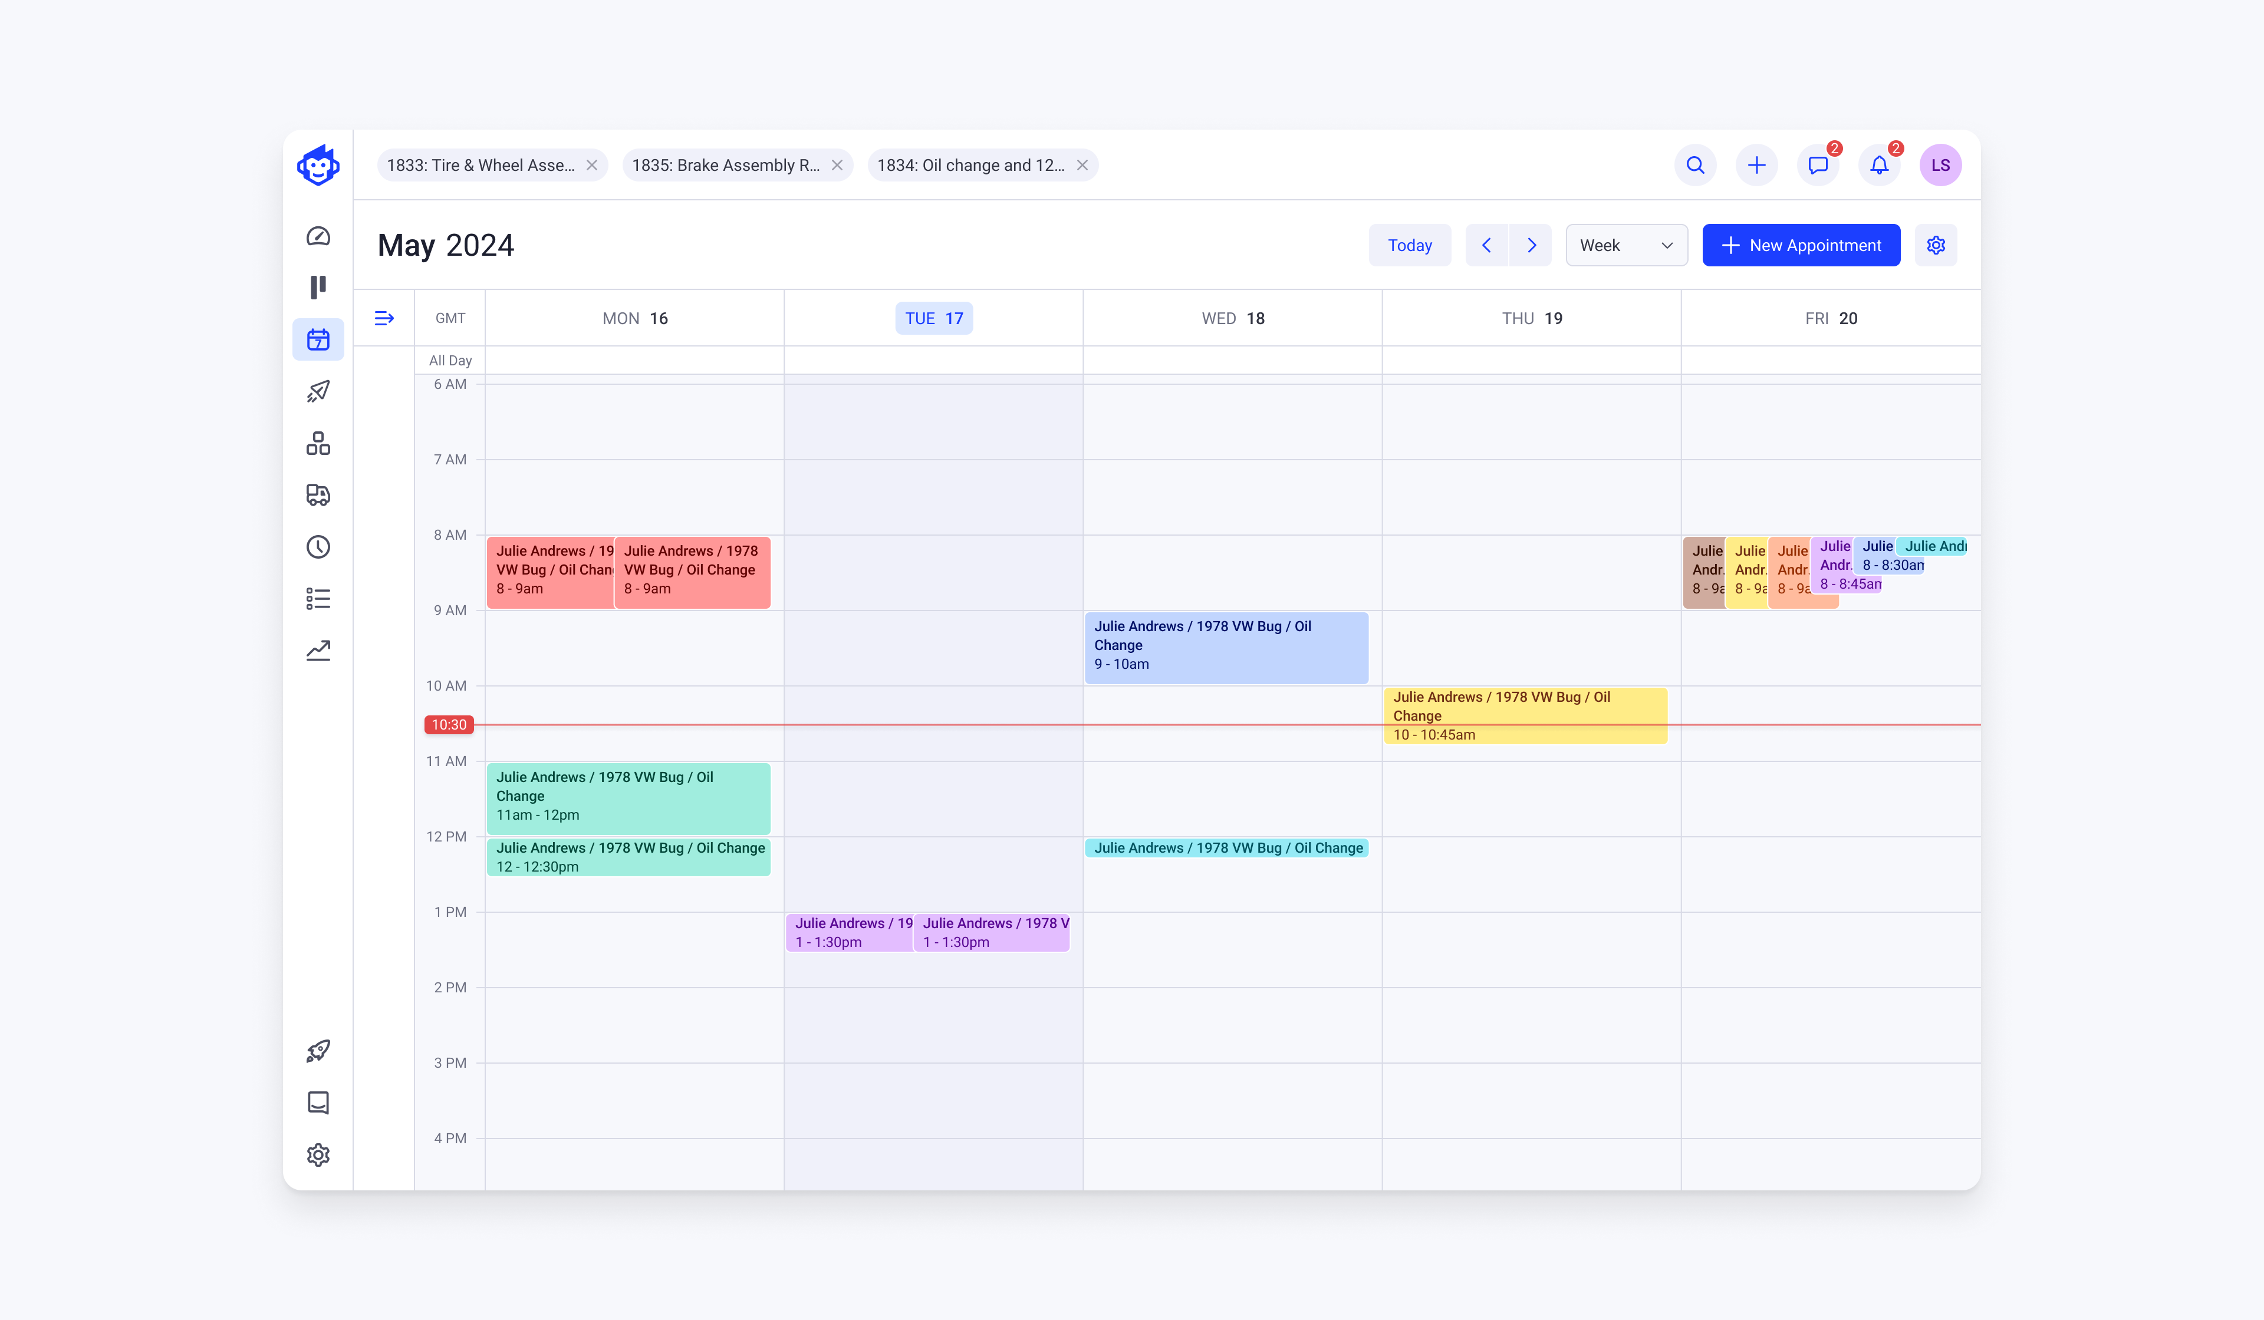2264x1320 pixels.
Task: Click the notifications bell icon
Action: pos(1878,165)
